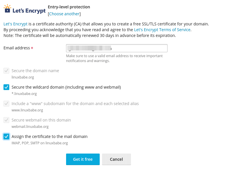Disable the "Assign the certificate to the mail domain" checkbox
Viewport: 242px width, 170px height.
click(6, 137)
